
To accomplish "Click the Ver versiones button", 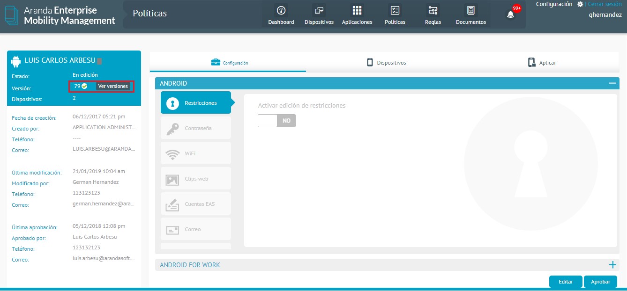I will 113,86.
